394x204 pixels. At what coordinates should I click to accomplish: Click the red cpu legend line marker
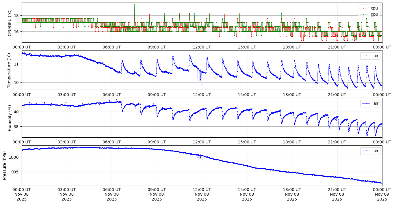point(364,8)
